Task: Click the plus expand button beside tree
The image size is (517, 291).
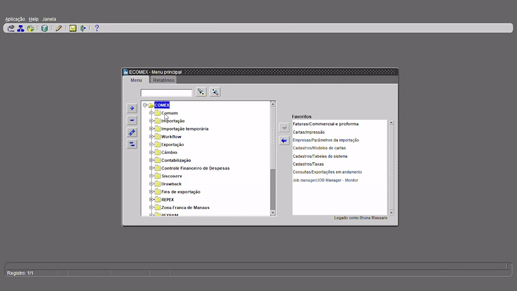Action: point(132,108)
